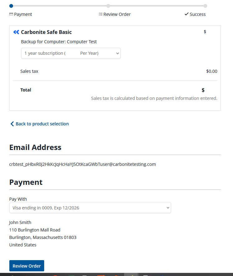The image size is (233, 276).
Task: Select the blue Payment step dot
Action: (x=11, y=6)
